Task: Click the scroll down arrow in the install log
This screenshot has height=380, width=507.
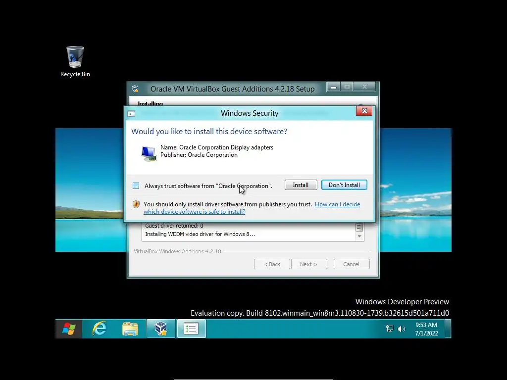Action: [359, 236]
